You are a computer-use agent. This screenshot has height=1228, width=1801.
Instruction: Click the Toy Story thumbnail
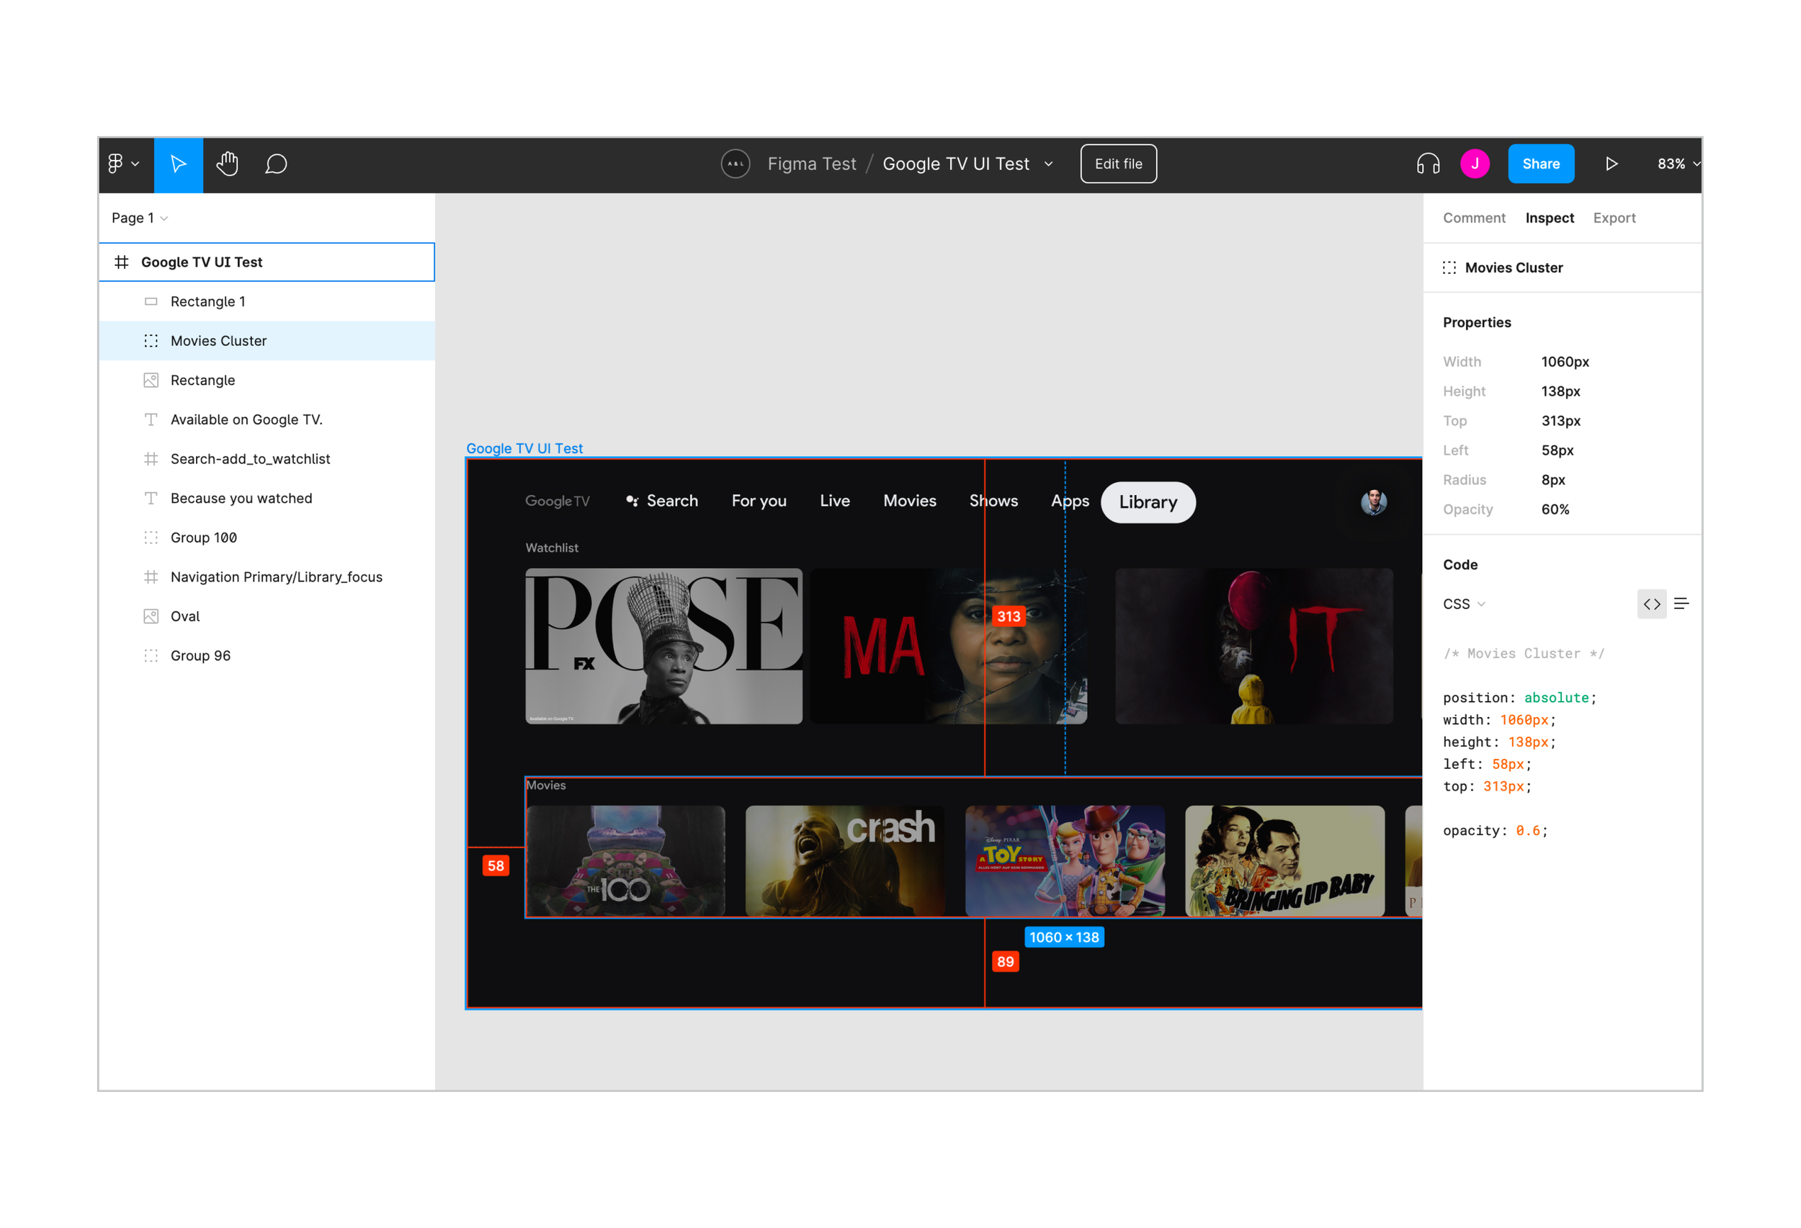point(1065,860)
